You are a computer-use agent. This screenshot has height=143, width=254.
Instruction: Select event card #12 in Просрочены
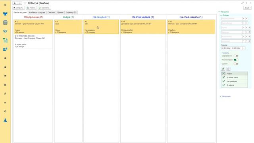(x=33, y=27)
